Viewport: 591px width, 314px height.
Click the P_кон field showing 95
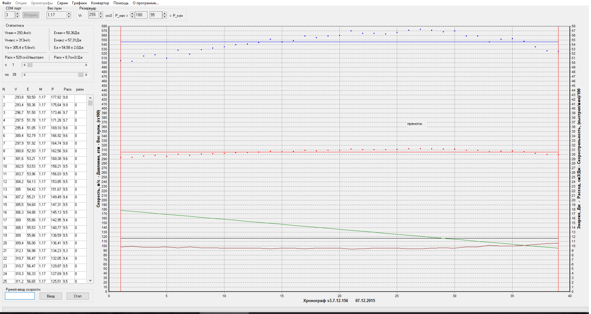coord(156,15)
